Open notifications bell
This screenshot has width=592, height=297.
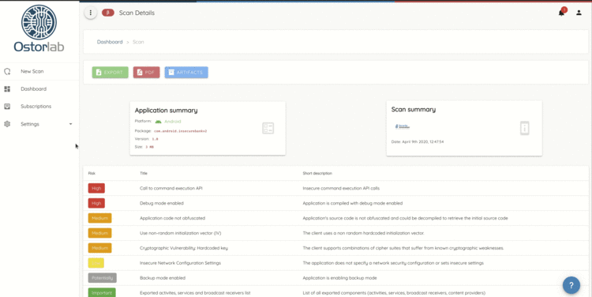561,13
